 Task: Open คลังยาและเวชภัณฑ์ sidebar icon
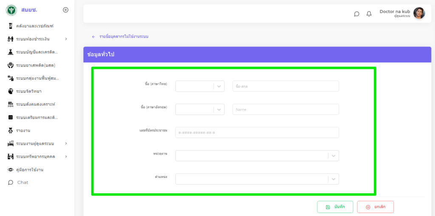[11, 26]
